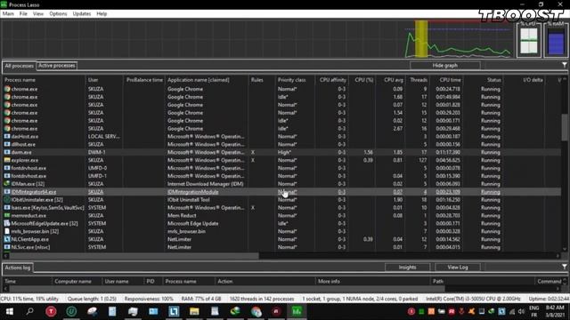Click the High* priority cell of dwm.exe
This screenshot has height=320, width=570.
point(295,152)
